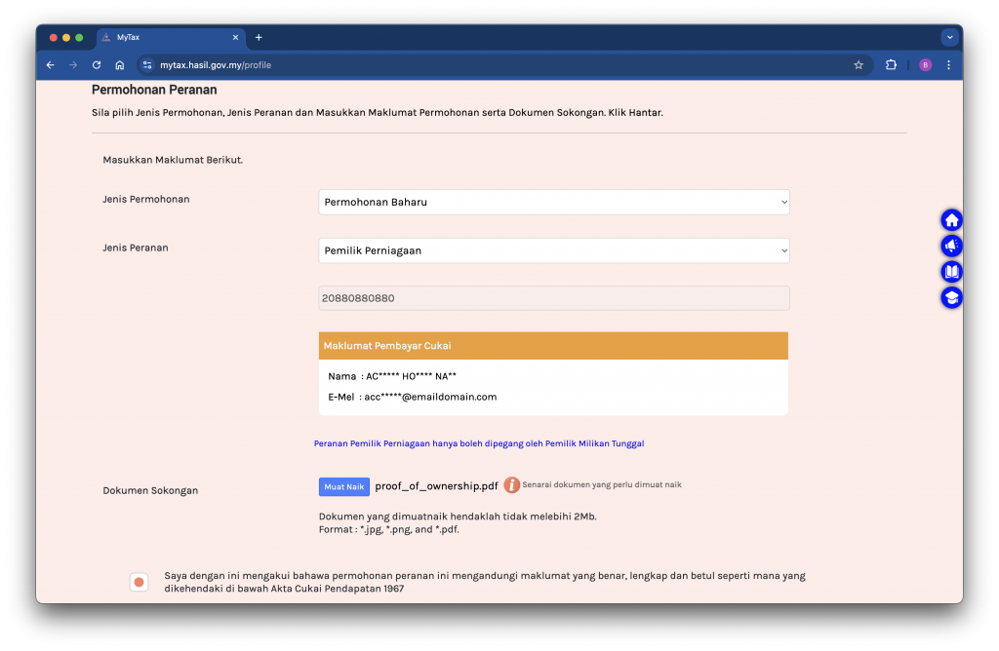
Task: Tick the declaration checkbox for Akta Cukai Pendapatan
Action: coord(140,582)
